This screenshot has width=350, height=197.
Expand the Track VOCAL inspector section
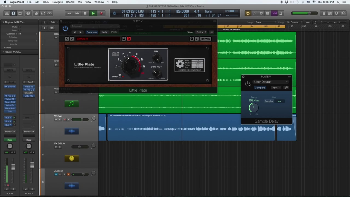point(3,52)
